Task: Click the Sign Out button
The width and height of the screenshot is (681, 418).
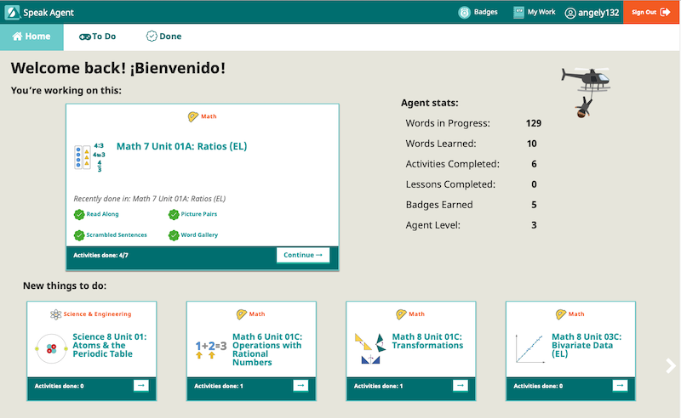Action: [x=651, y=13]
